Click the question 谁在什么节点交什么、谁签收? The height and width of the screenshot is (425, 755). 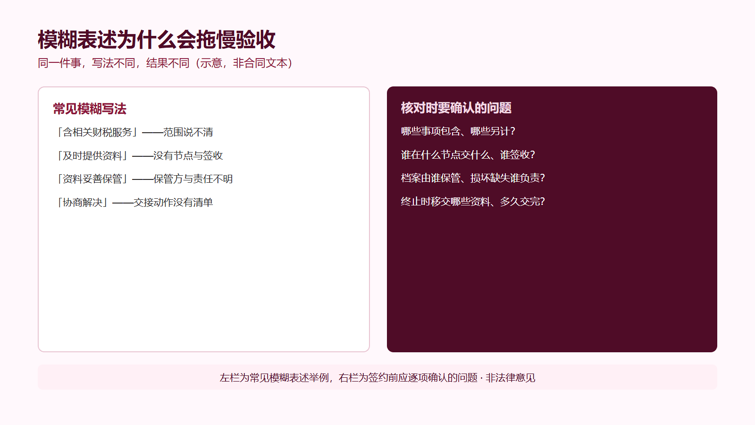(x=468, y=155)
